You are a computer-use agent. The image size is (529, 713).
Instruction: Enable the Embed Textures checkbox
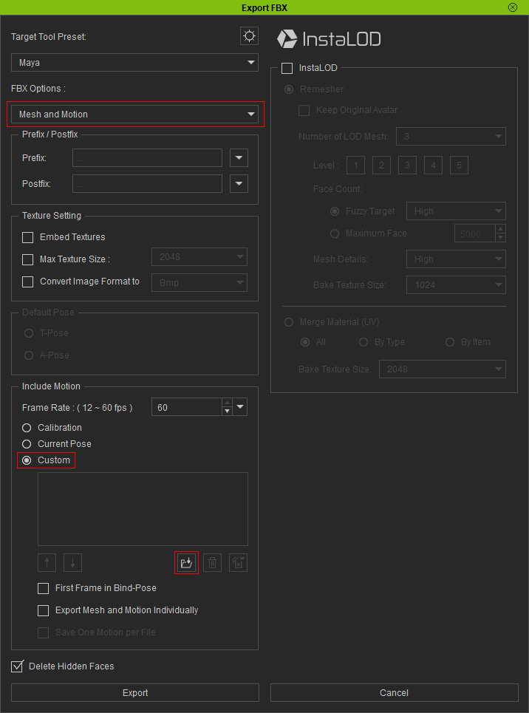(28, 237)
